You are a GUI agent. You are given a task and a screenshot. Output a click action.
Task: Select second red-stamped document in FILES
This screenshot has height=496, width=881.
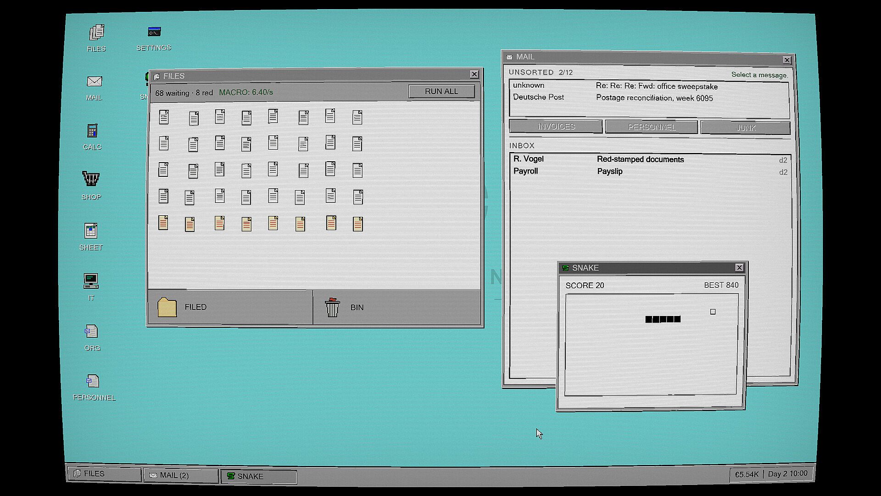click(x=190, y=224)
